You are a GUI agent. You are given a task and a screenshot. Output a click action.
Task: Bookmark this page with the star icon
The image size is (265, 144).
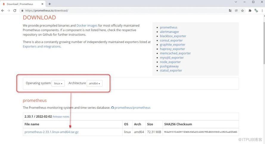coord(242,10)
